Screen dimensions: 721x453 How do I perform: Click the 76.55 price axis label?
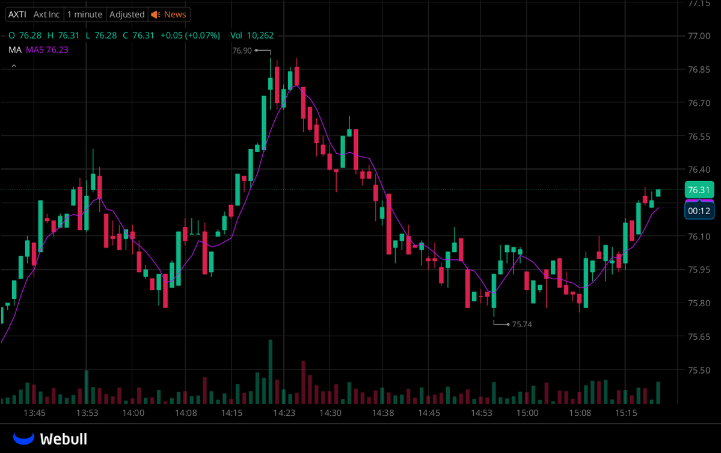pos(699,137)
